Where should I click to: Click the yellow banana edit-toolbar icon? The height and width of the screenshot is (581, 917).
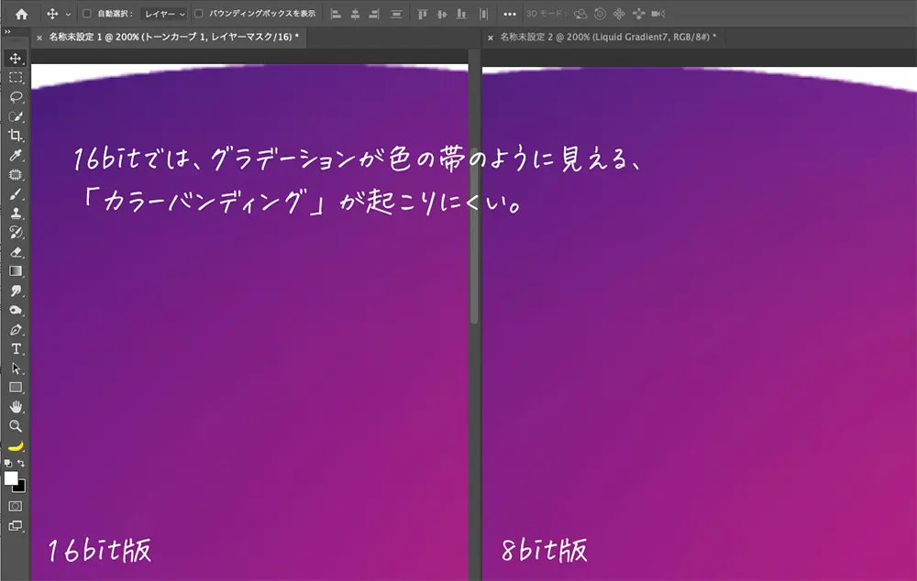[16, 446]
